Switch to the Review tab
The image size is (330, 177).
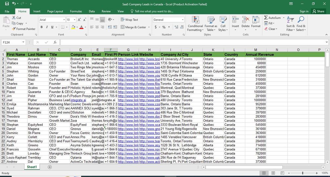pyautogui.click(x=106, y=11)
